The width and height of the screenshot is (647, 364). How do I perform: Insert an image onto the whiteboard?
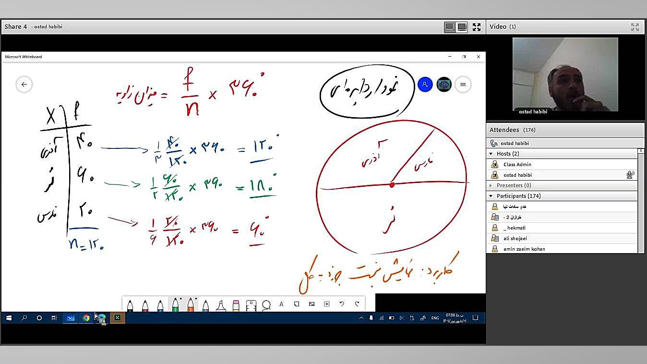tap(312, 304)
